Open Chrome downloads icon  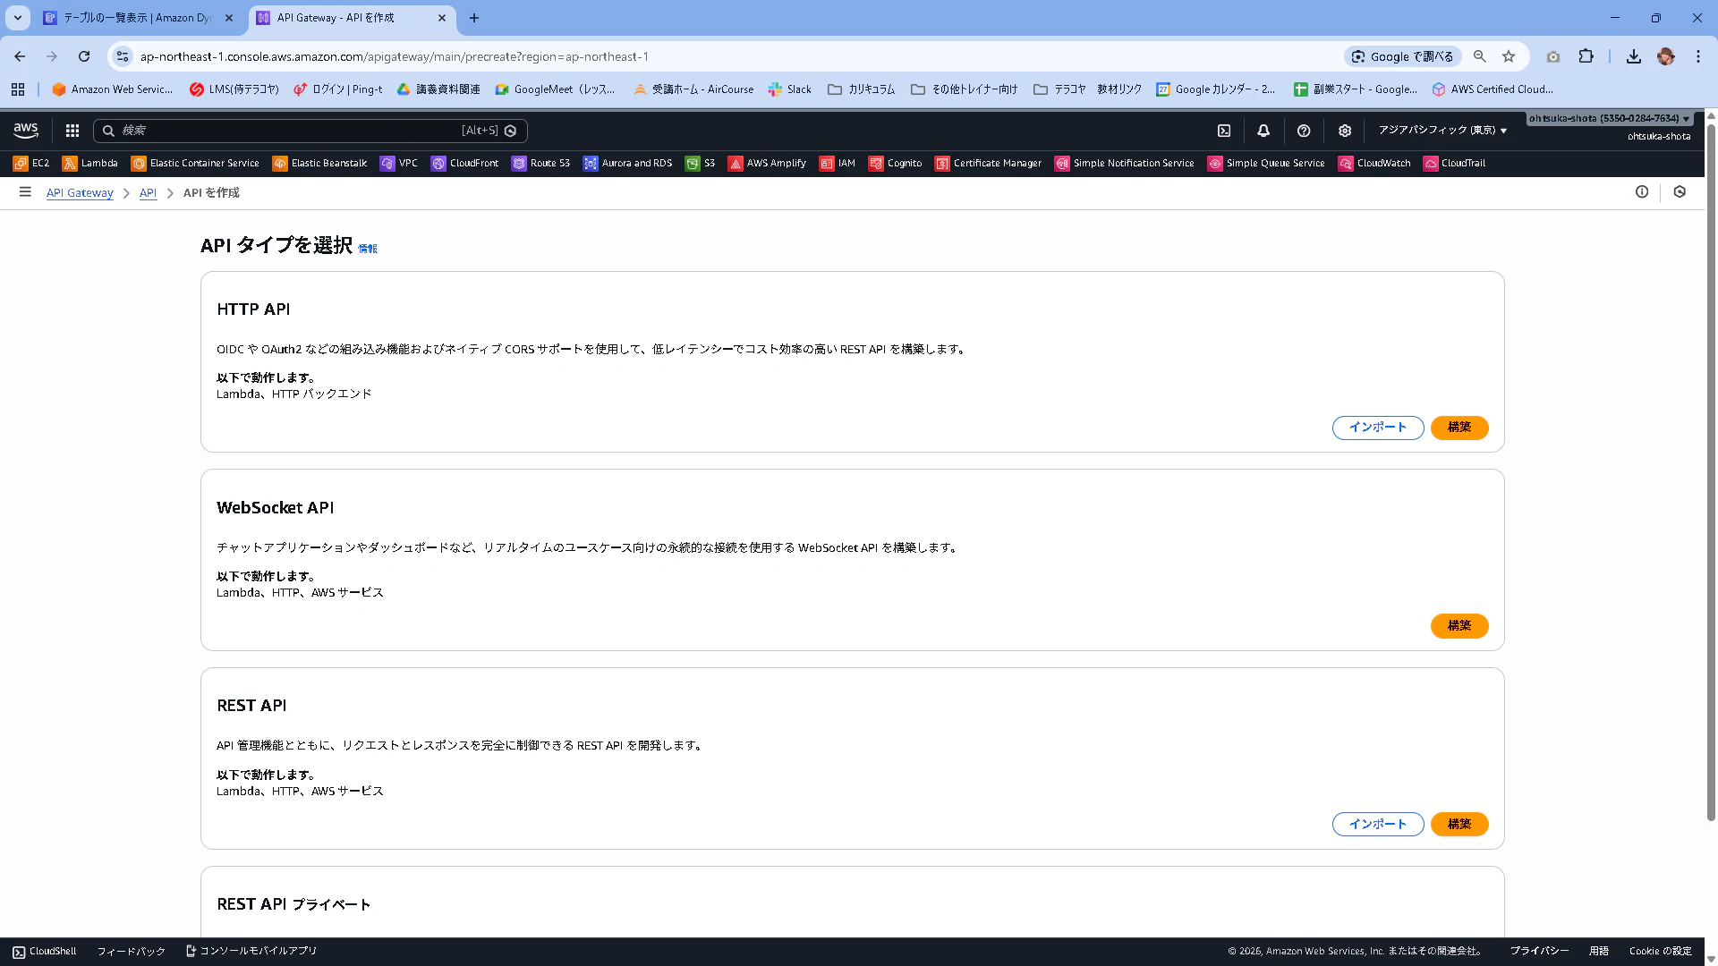(1634, 56)
